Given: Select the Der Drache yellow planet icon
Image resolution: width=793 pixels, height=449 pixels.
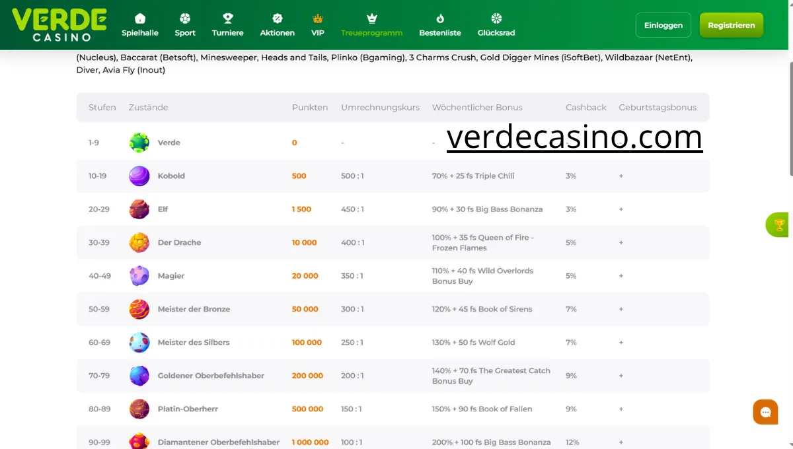Looking at the screenshot, I should (139, 242).
